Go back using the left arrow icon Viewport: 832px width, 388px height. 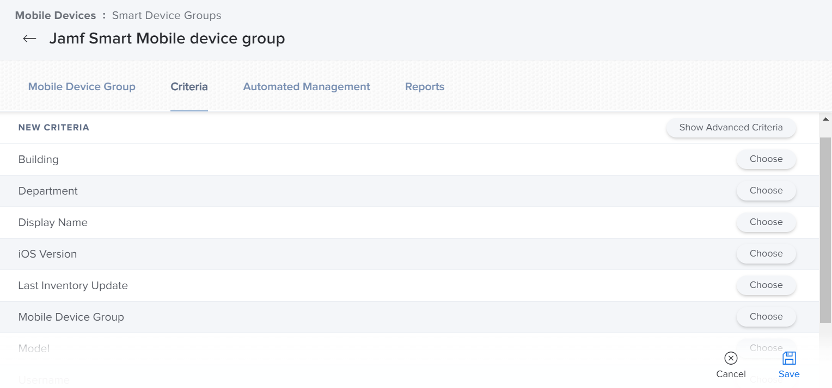tap(29, 39)
